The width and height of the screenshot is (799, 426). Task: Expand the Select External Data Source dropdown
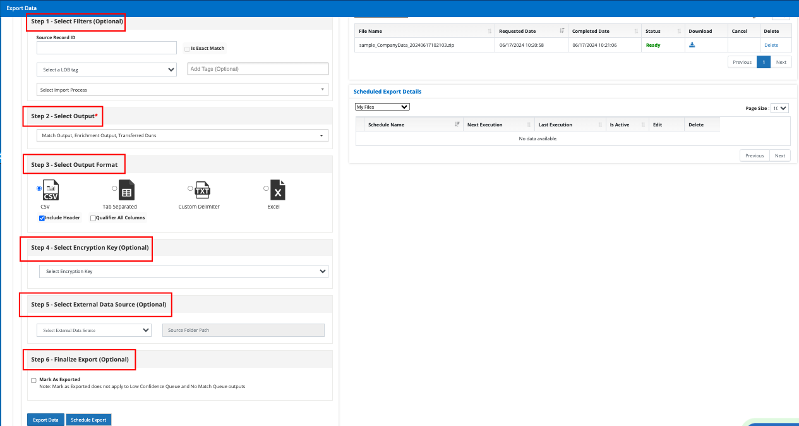pyautogui.click(x=94, y=330)
